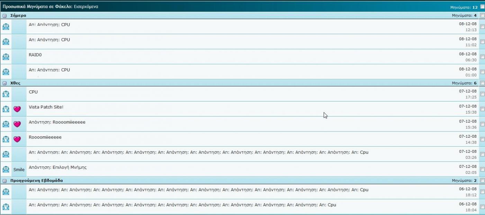Image resolution: width=485 pixels, height=215 pixels.
Task: Tick the select-all checkbox in the top header
Action: (x=483, y=7)
